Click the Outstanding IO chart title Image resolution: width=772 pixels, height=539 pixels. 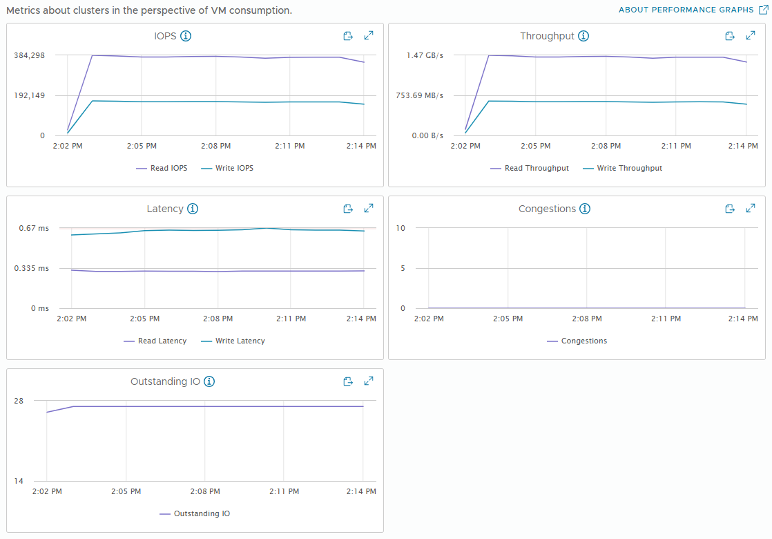coord(165,381)
